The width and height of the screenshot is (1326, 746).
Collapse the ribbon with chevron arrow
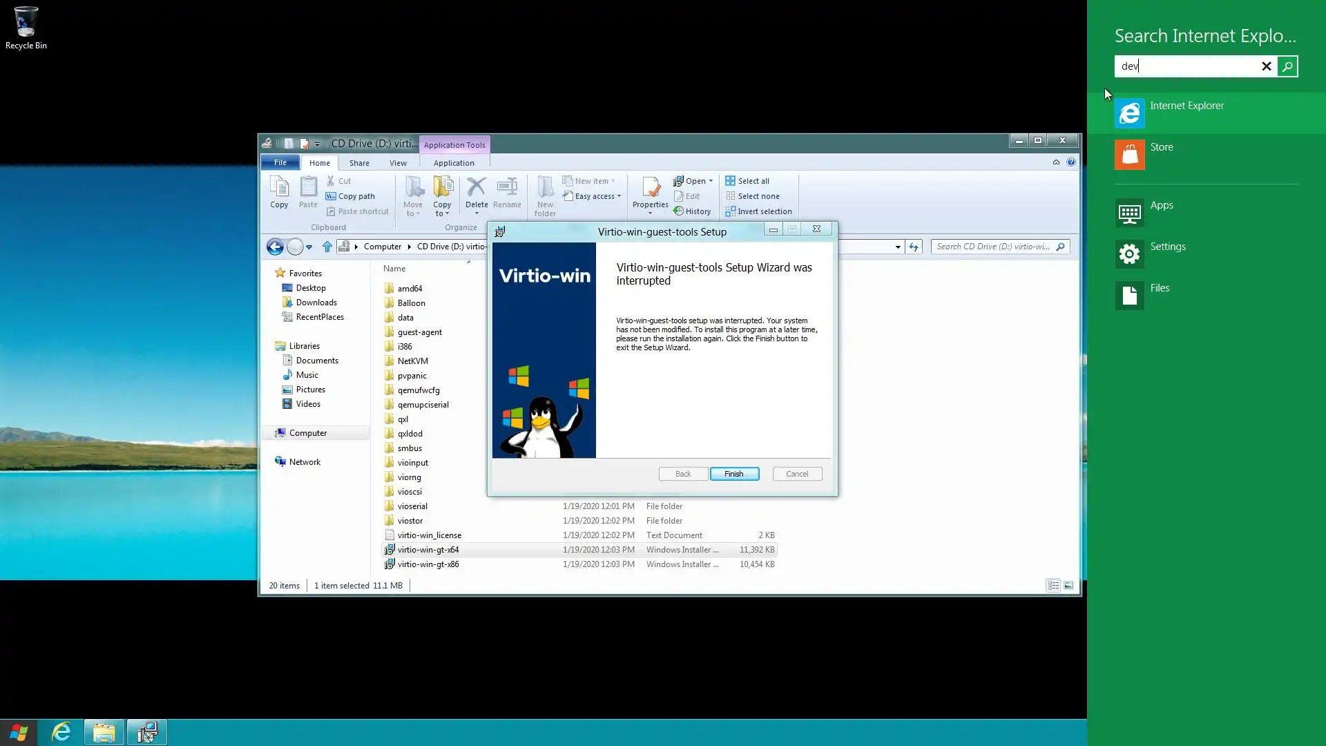[1056, 162]
